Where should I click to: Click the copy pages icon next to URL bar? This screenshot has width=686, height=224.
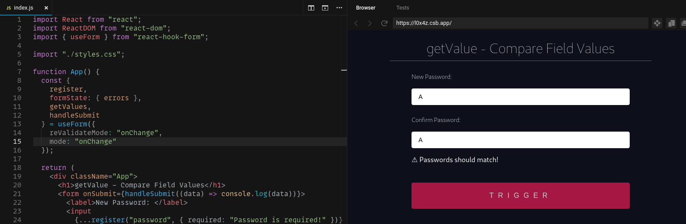pyautogui.click(x=671, y=23)
